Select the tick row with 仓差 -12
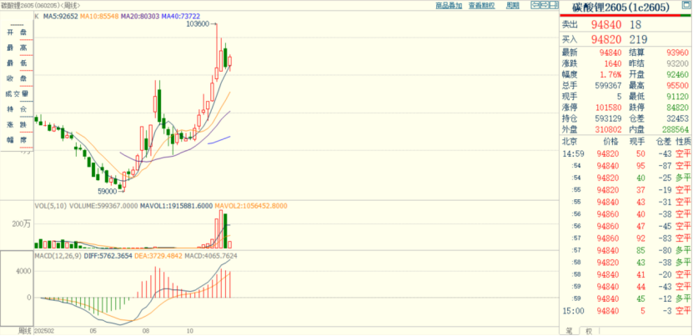 [x=625, y=299]
